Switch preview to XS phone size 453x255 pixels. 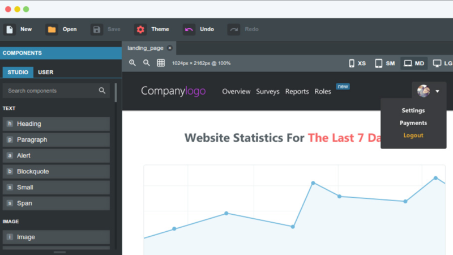click(357, 63)
